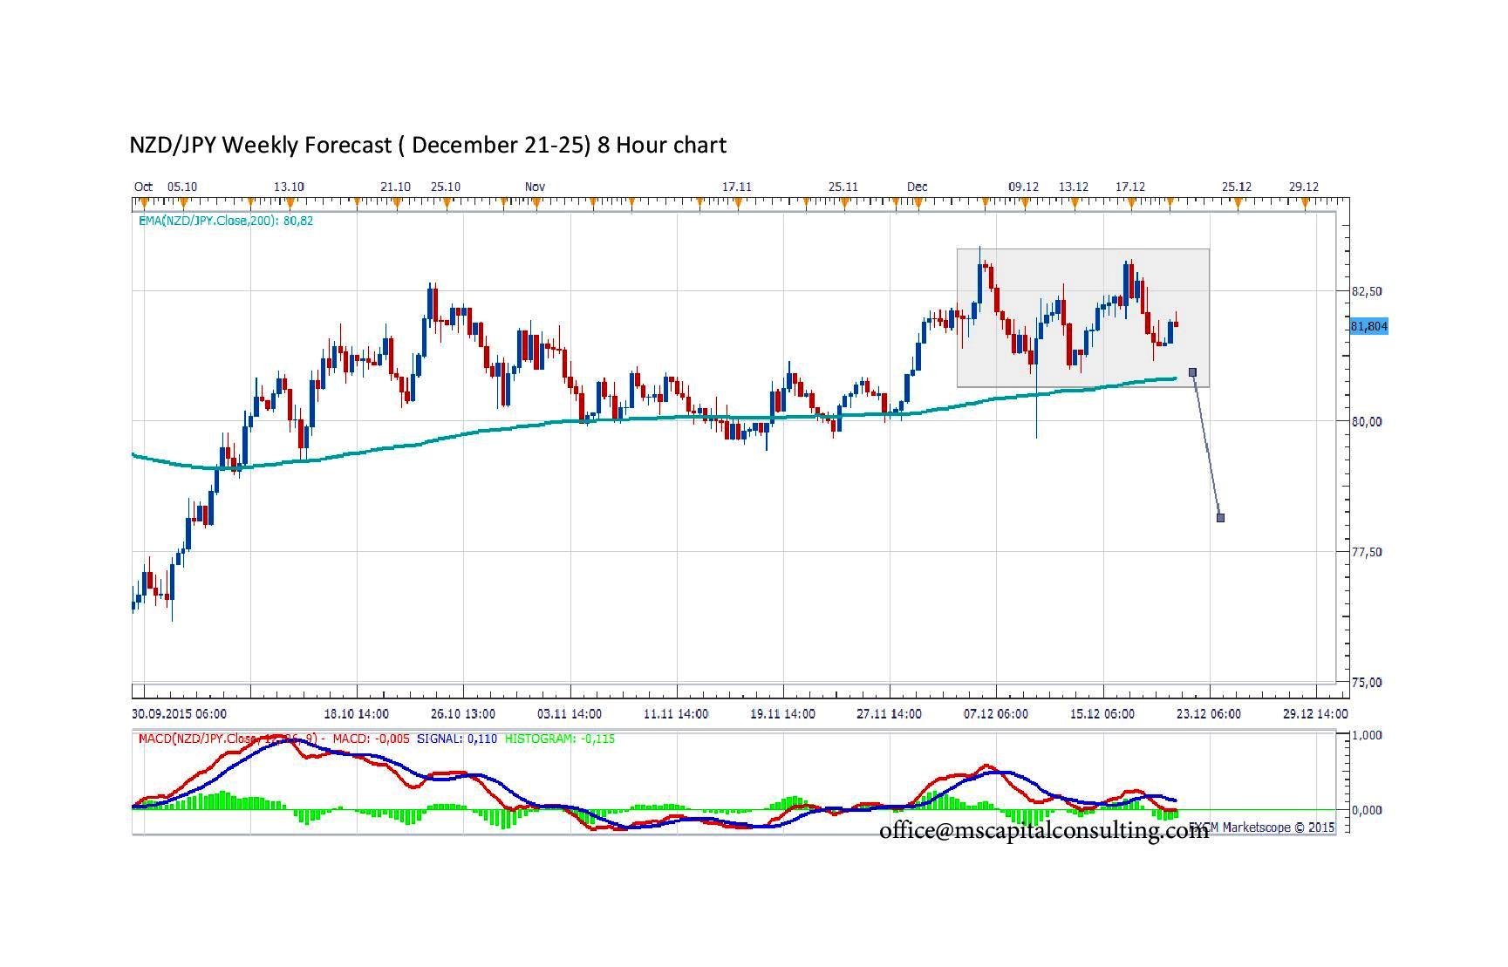
Task: Click the Oct label on top timeline
Action: point(143,187)
